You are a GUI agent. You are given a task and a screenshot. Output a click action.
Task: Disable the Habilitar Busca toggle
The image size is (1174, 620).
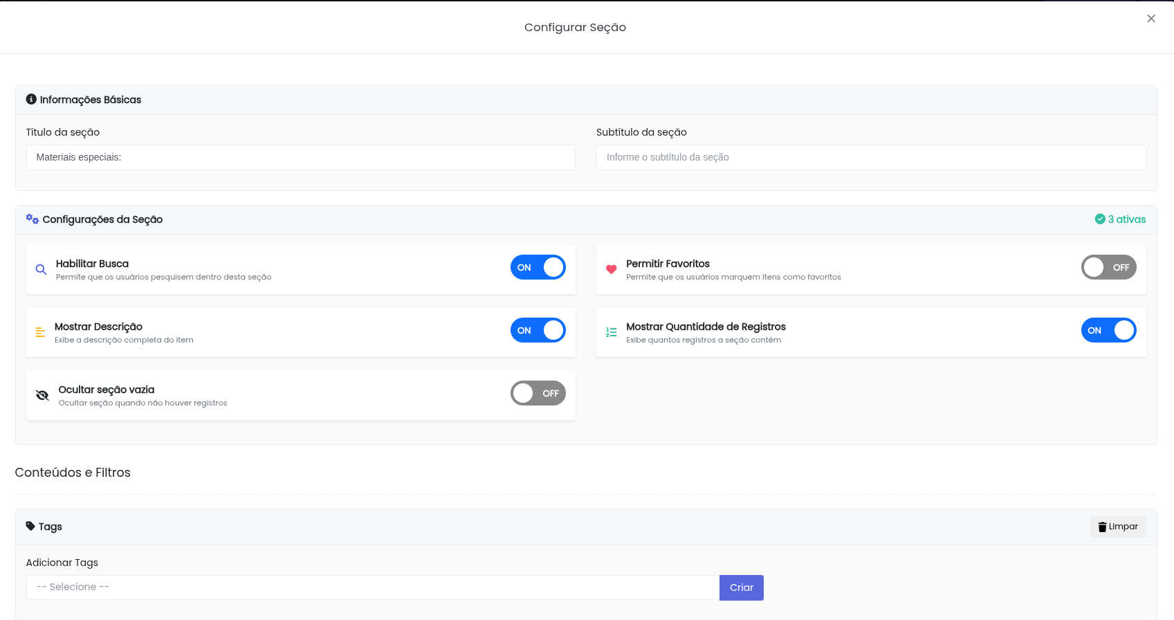click(x=538, y=268)
